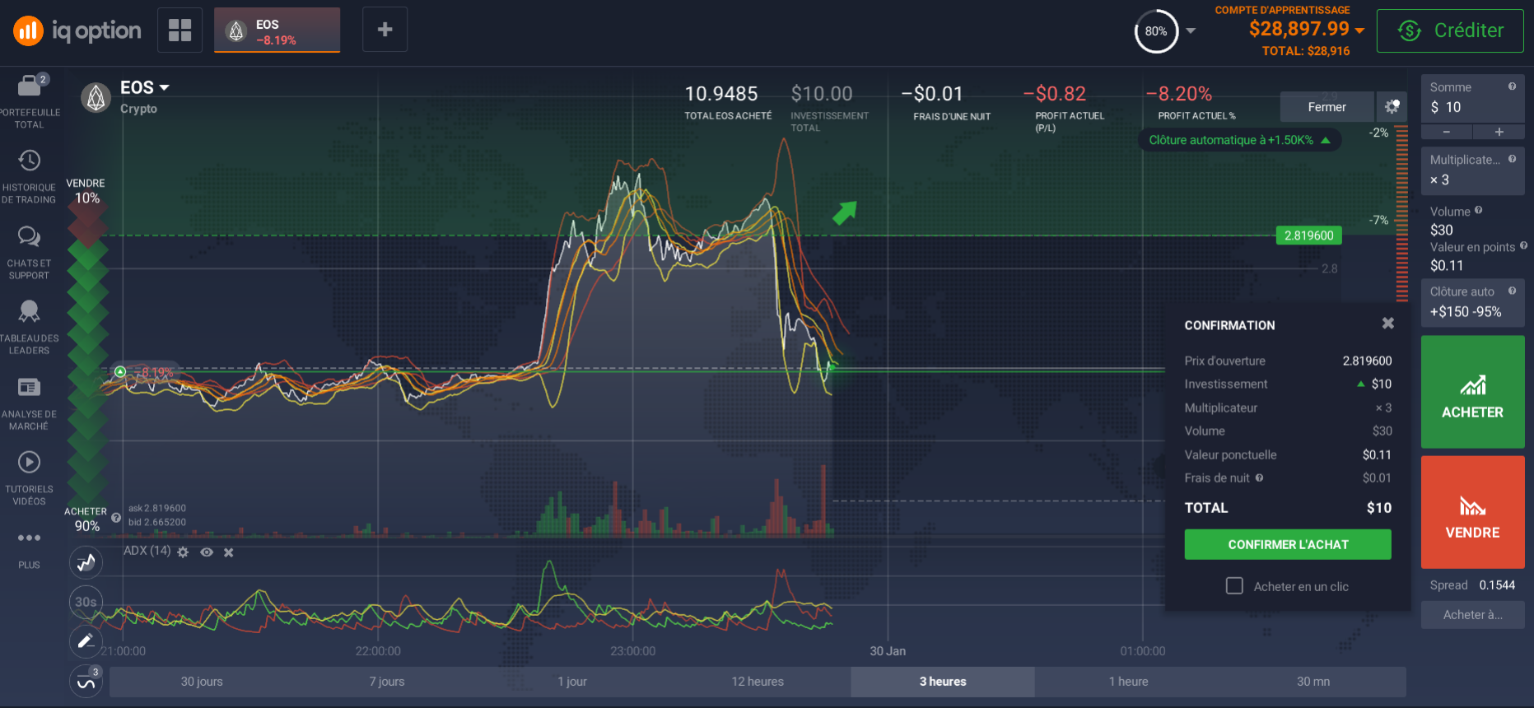Open the Portefeuille Total briefcase icon

pyautogui.click(x=30, y=85)
